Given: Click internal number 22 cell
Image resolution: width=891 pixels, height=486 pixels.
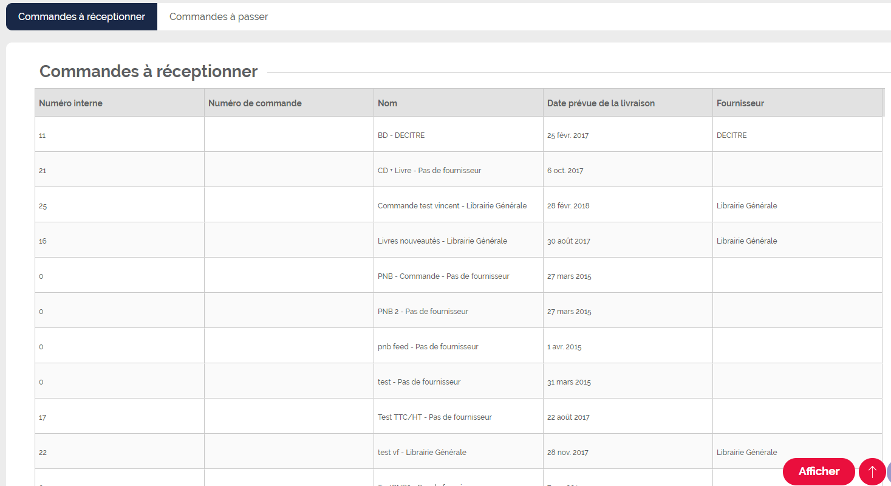Looking at the screenshot, I should pyautogui.click(x=120, y=451).
